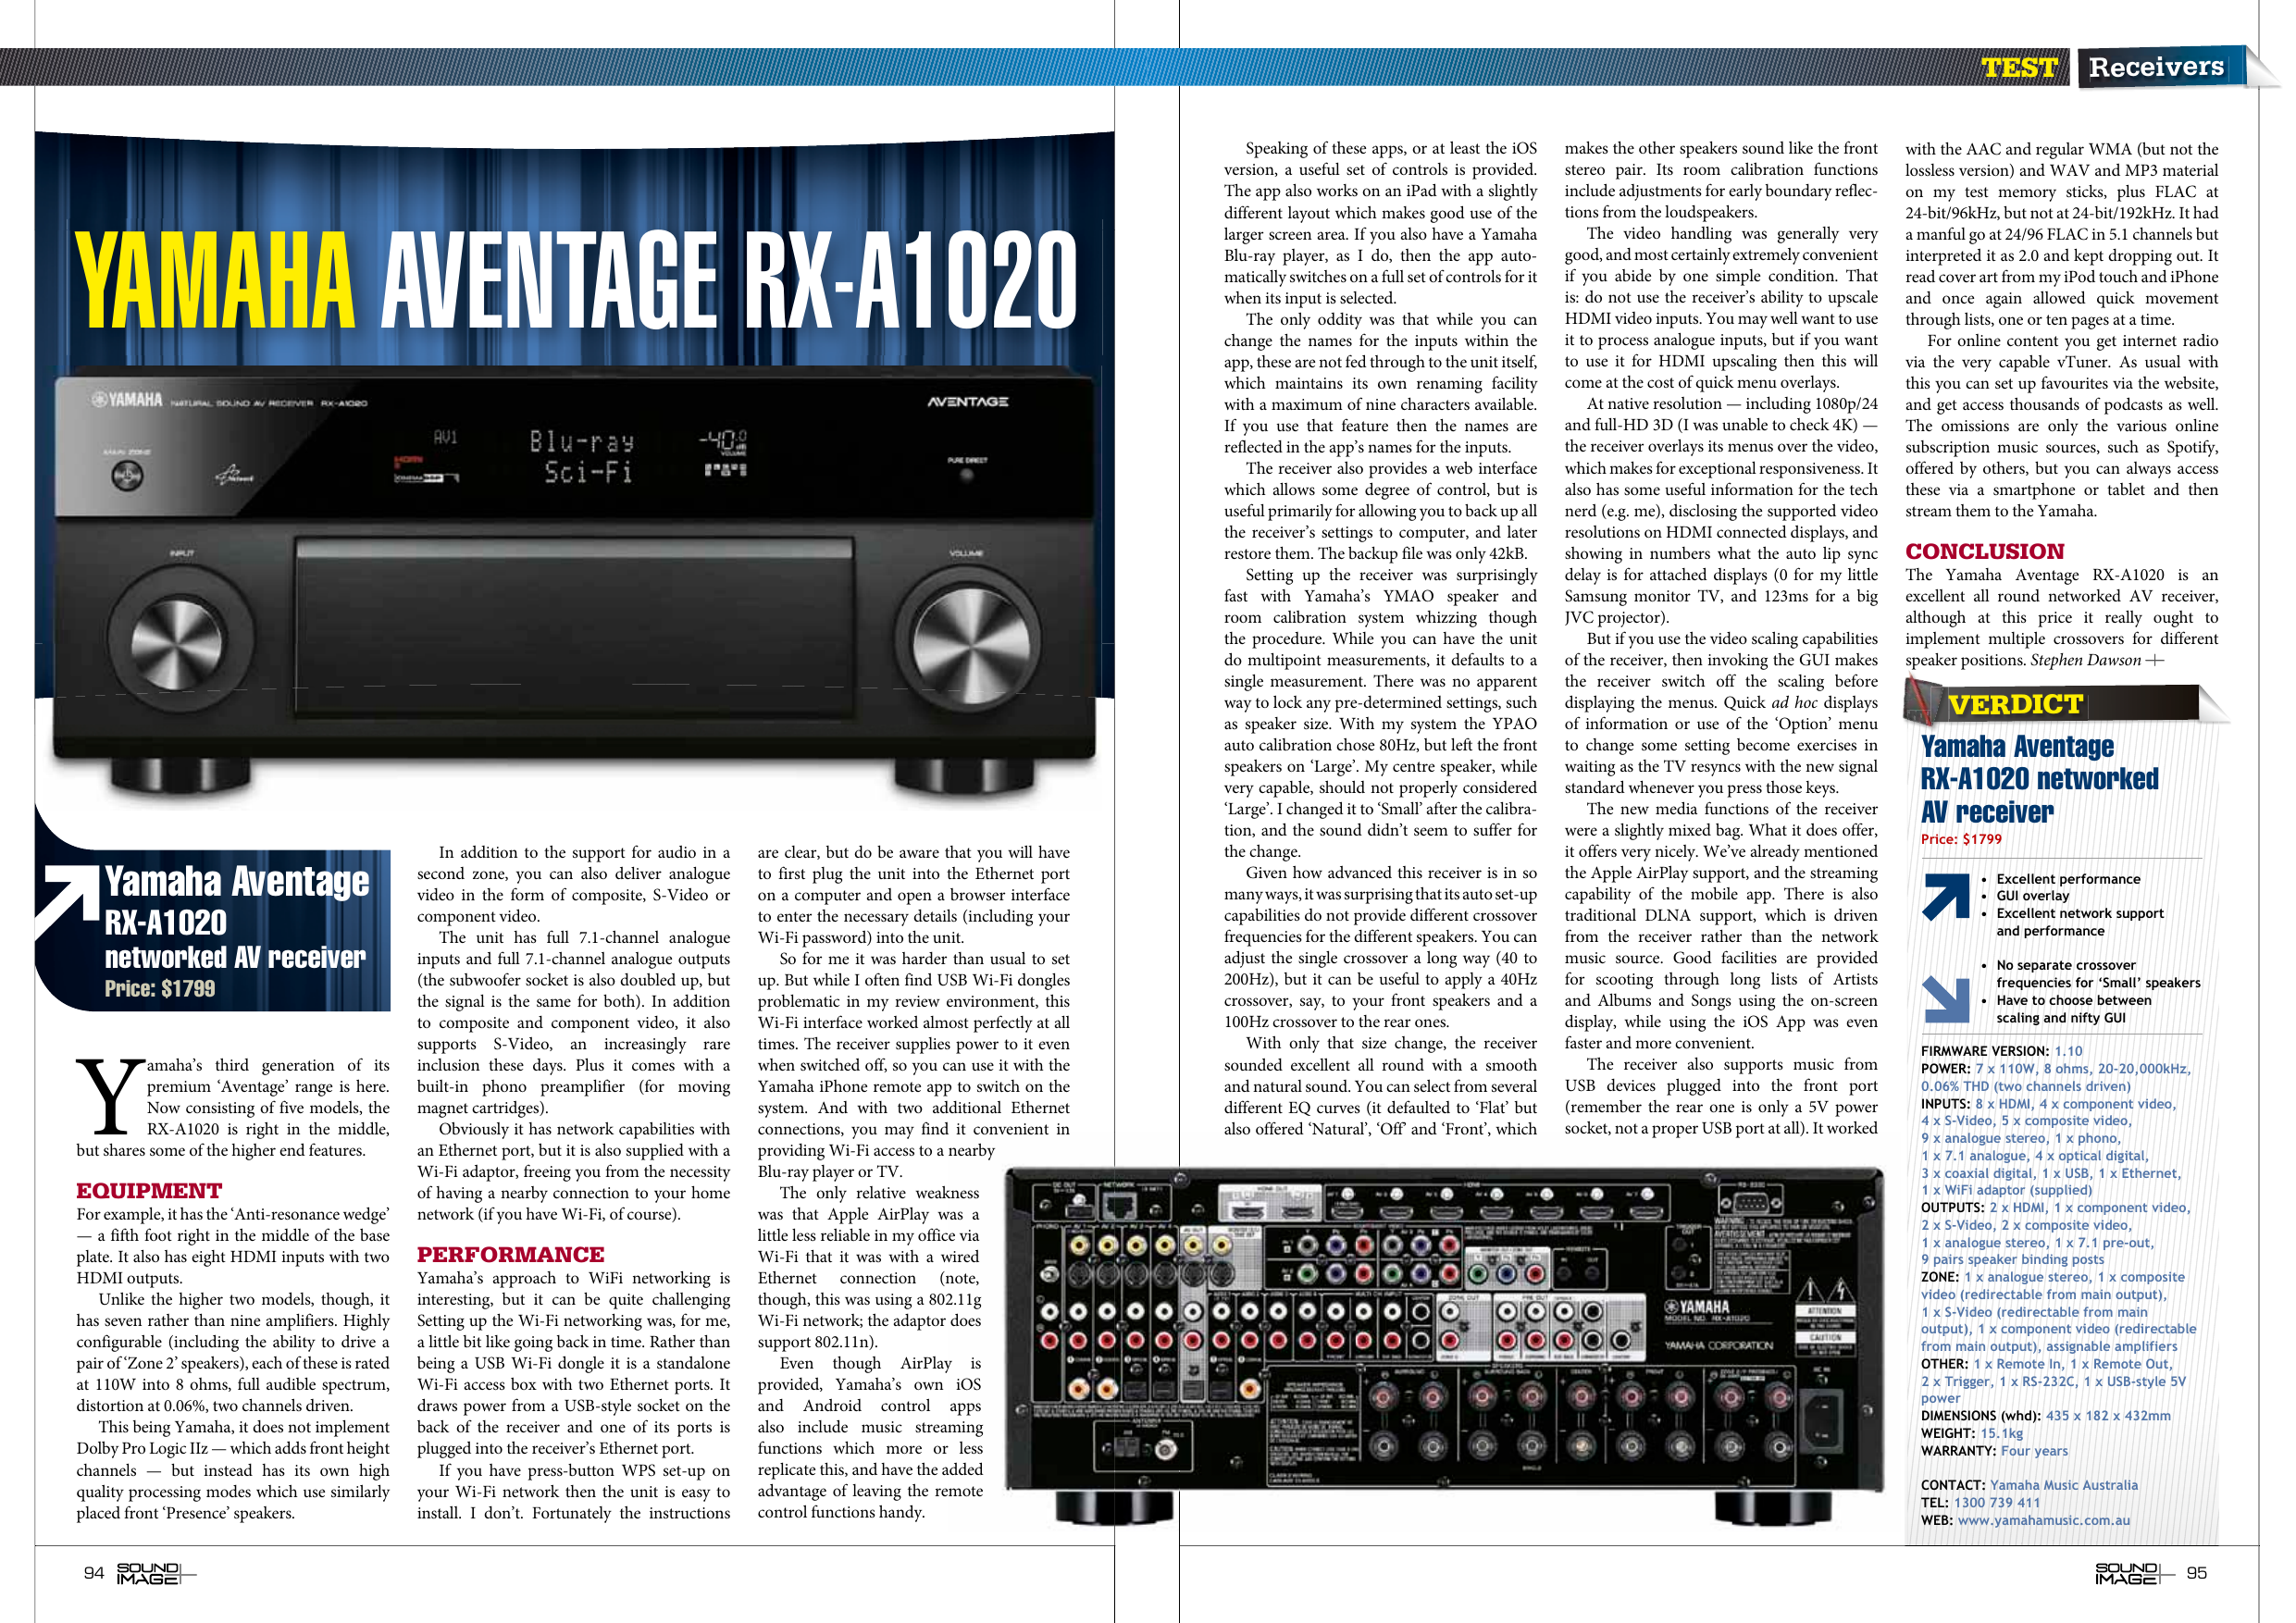Click the 'INPUTS:' specification label
The height and width of the screenshot is (1623, 2296).
pyautogui.click(x=1945, y=1104)
